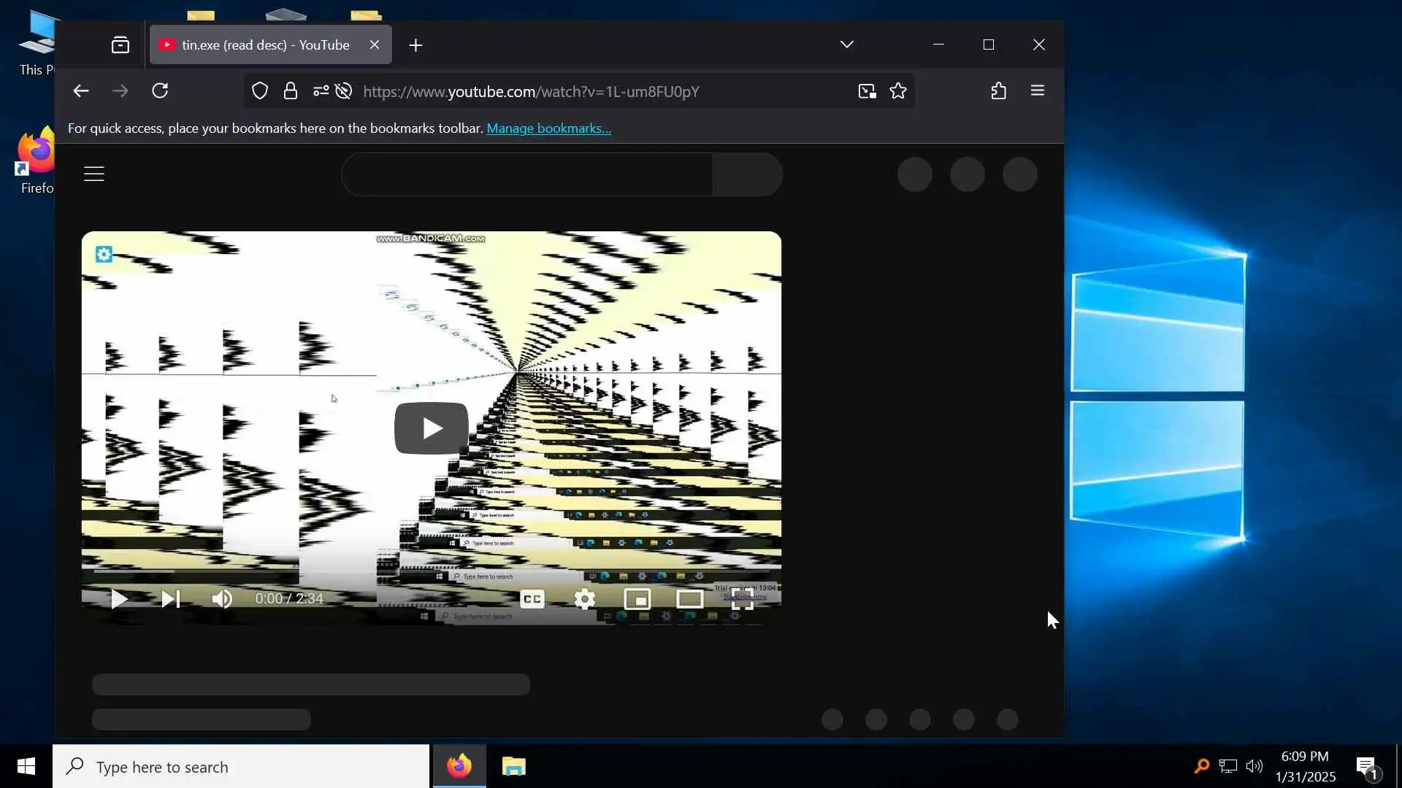This screenshot has height=788, width=1402.
Task: Reload the current page
Action: [160, 91]
